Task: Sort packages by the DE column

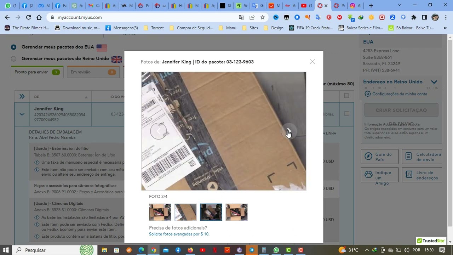Action: (61, 97)
